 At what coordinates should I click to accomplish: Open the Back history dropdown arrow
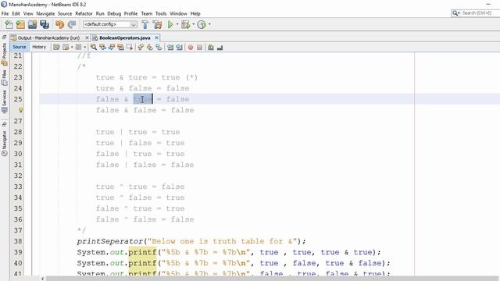[72, 47]
